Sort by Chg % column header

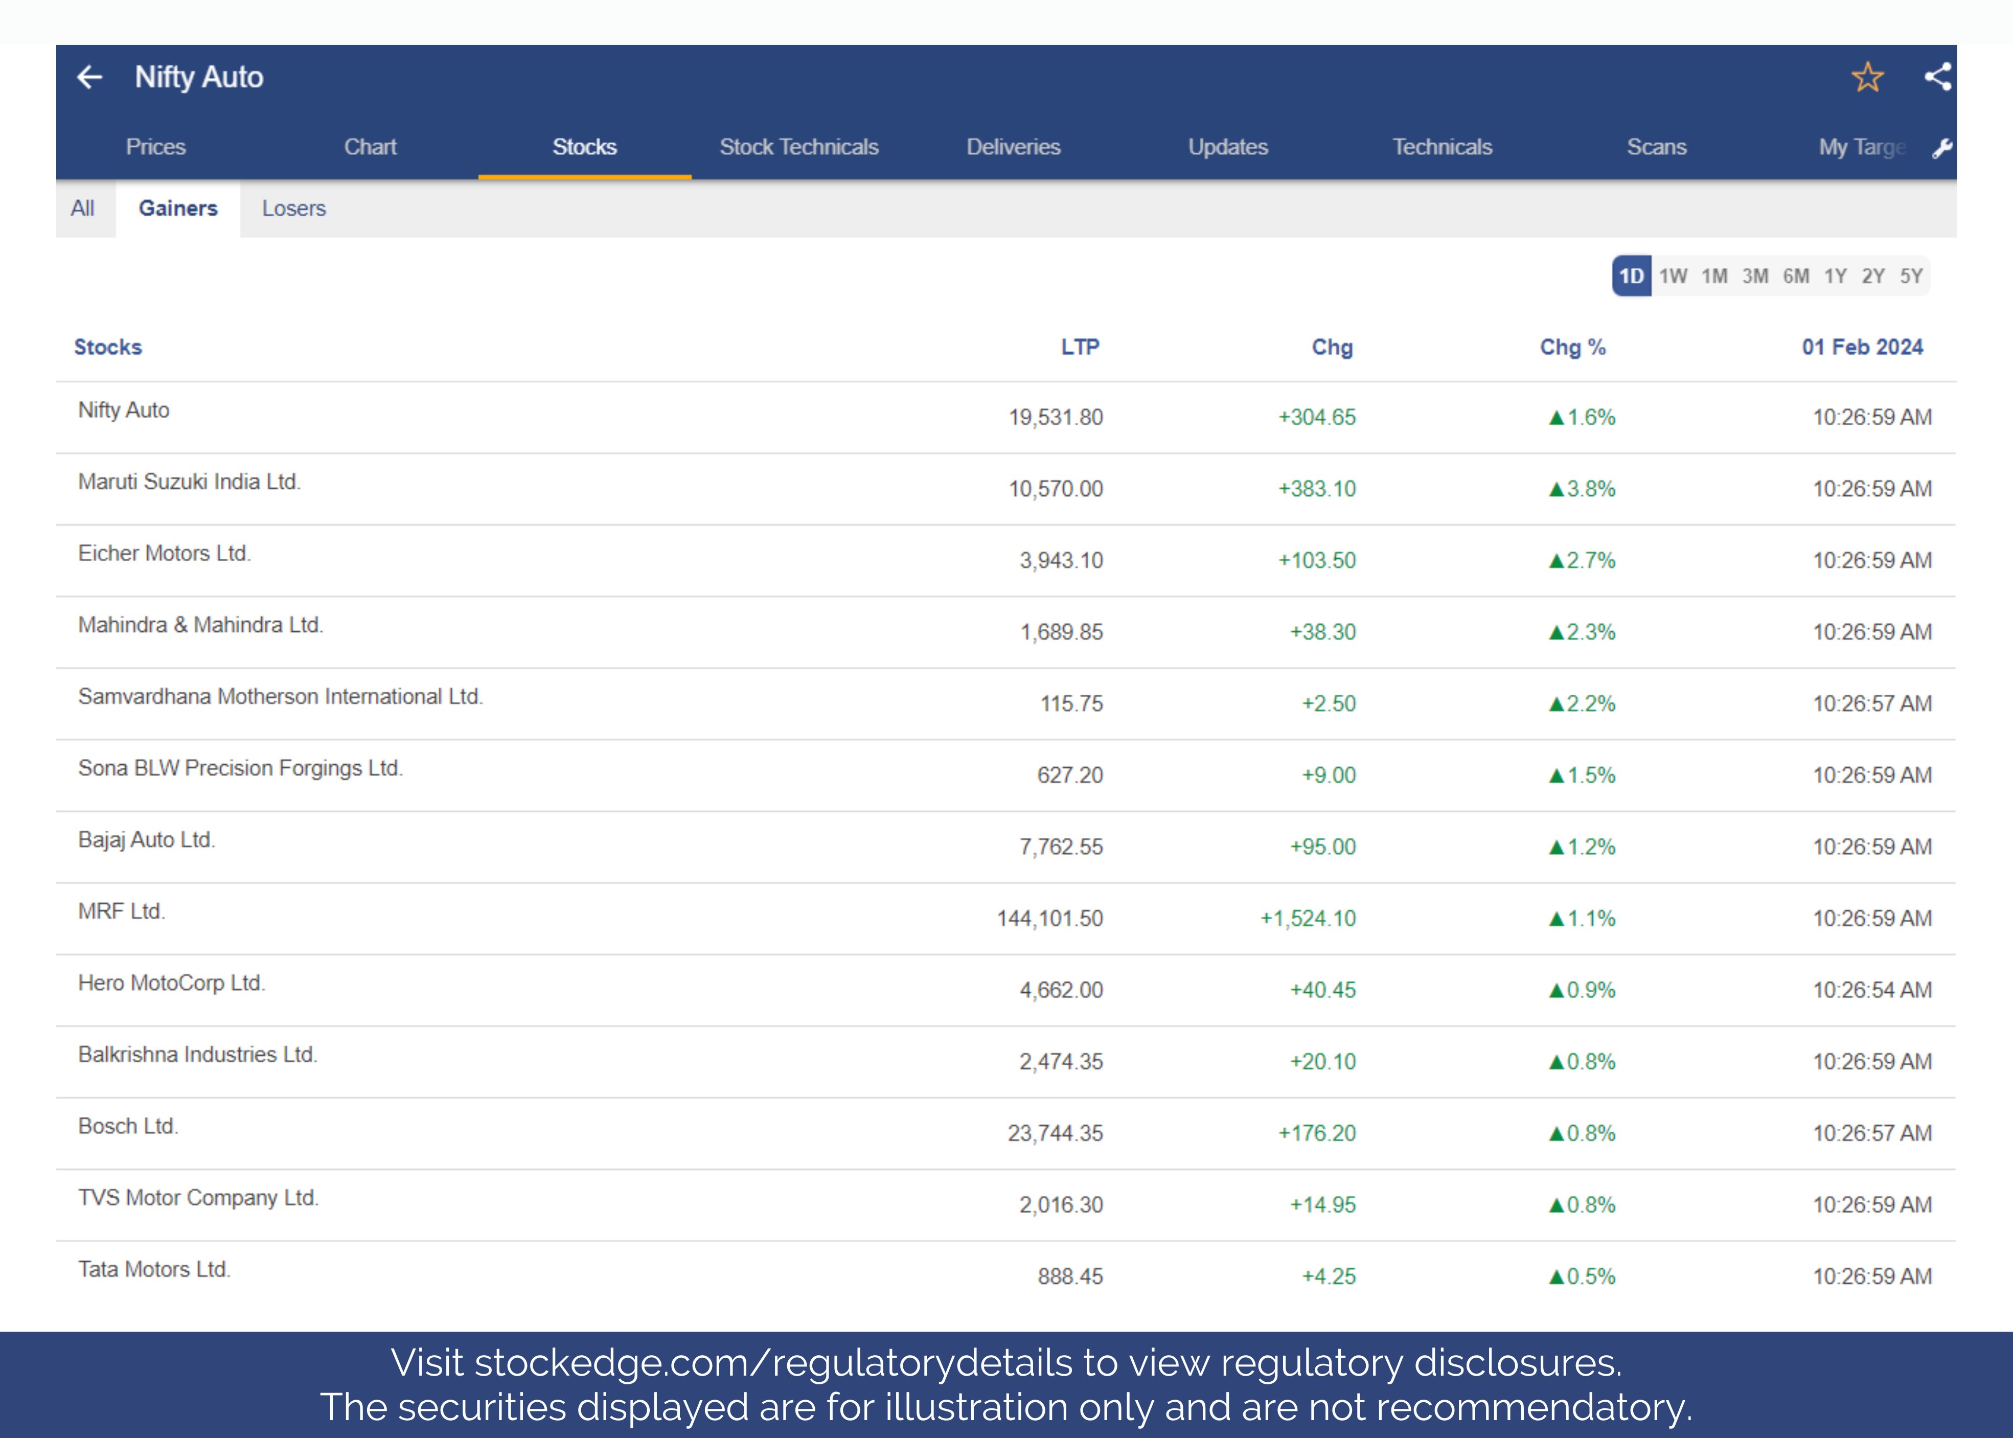point(1573,347)
